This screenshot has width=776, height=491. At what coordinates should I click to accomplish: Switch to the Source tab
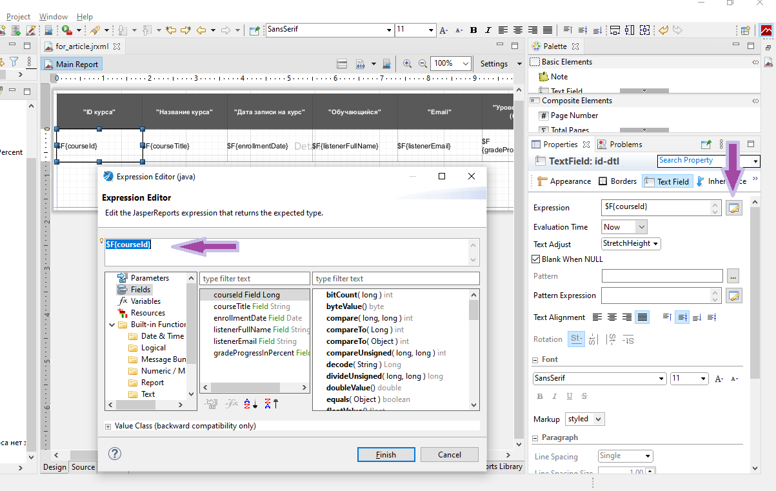point(83,467)
